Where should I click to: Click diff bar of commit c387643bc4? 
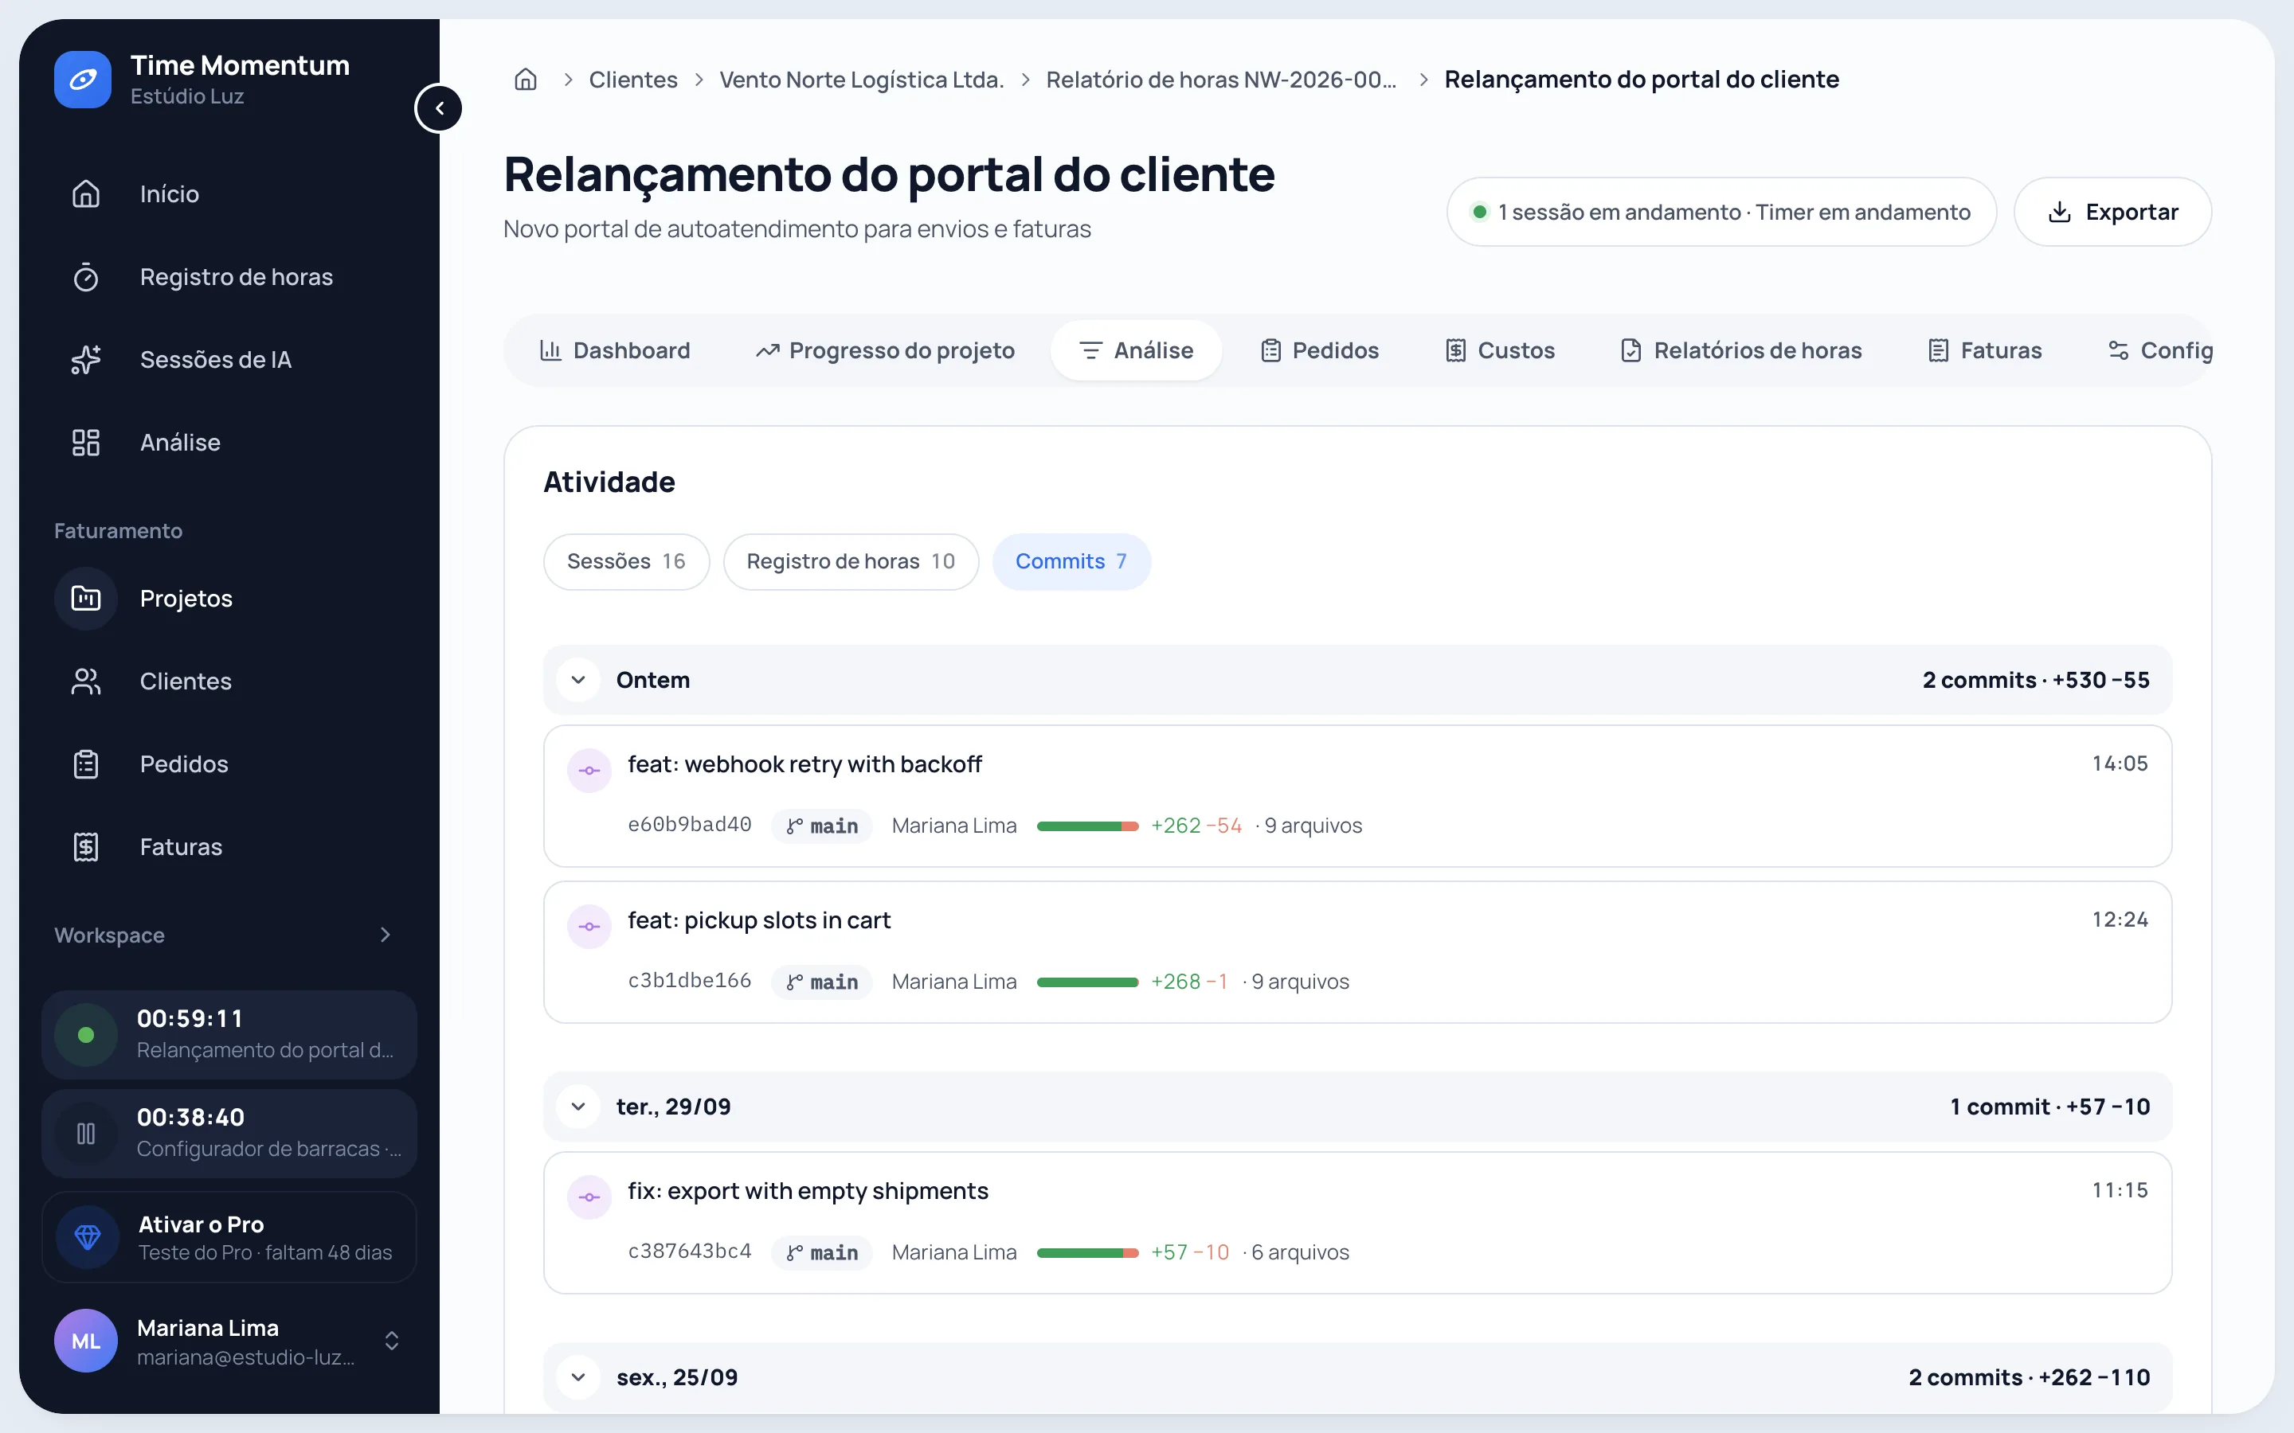click(1087, 1253)
